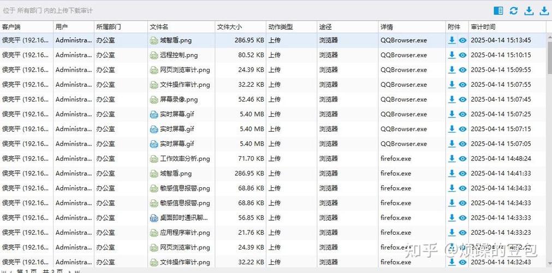Image resolution: width=552 pixels, height=273 pixels.
Task: Click the PNG file icon beside 远程控制.png
Action: point(154,55)
